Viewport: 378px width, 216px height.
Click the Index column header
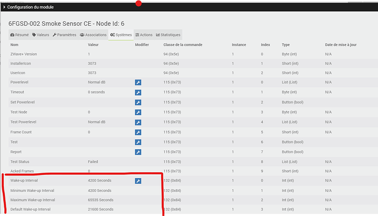[x=265, y=44]
